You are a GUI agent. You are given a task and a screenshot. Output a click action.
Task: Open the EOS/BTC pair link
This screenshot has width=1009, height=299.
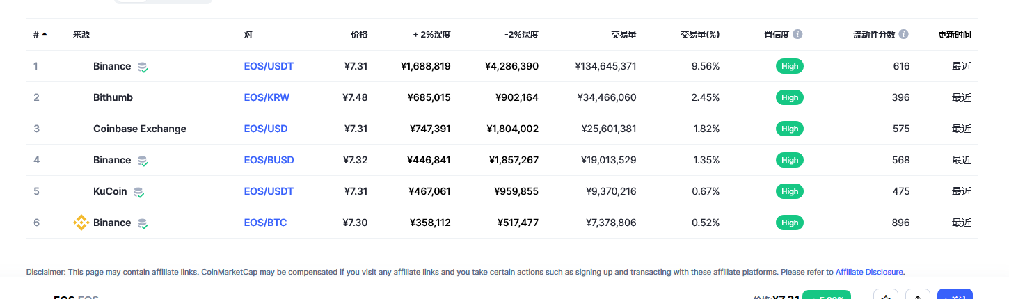[x=265, y=223]
